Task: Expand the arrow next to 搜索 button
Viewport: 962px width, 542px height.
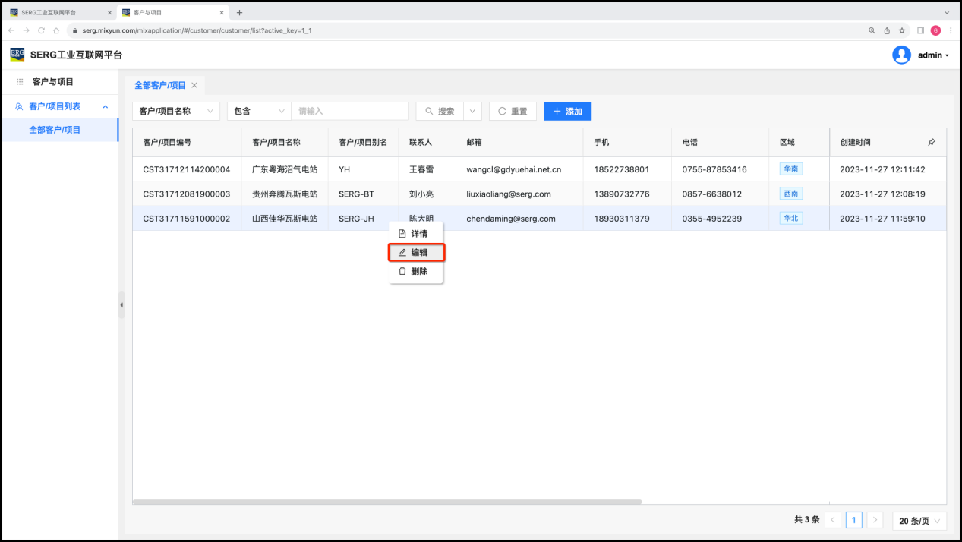Action: (x=473, y=111)
